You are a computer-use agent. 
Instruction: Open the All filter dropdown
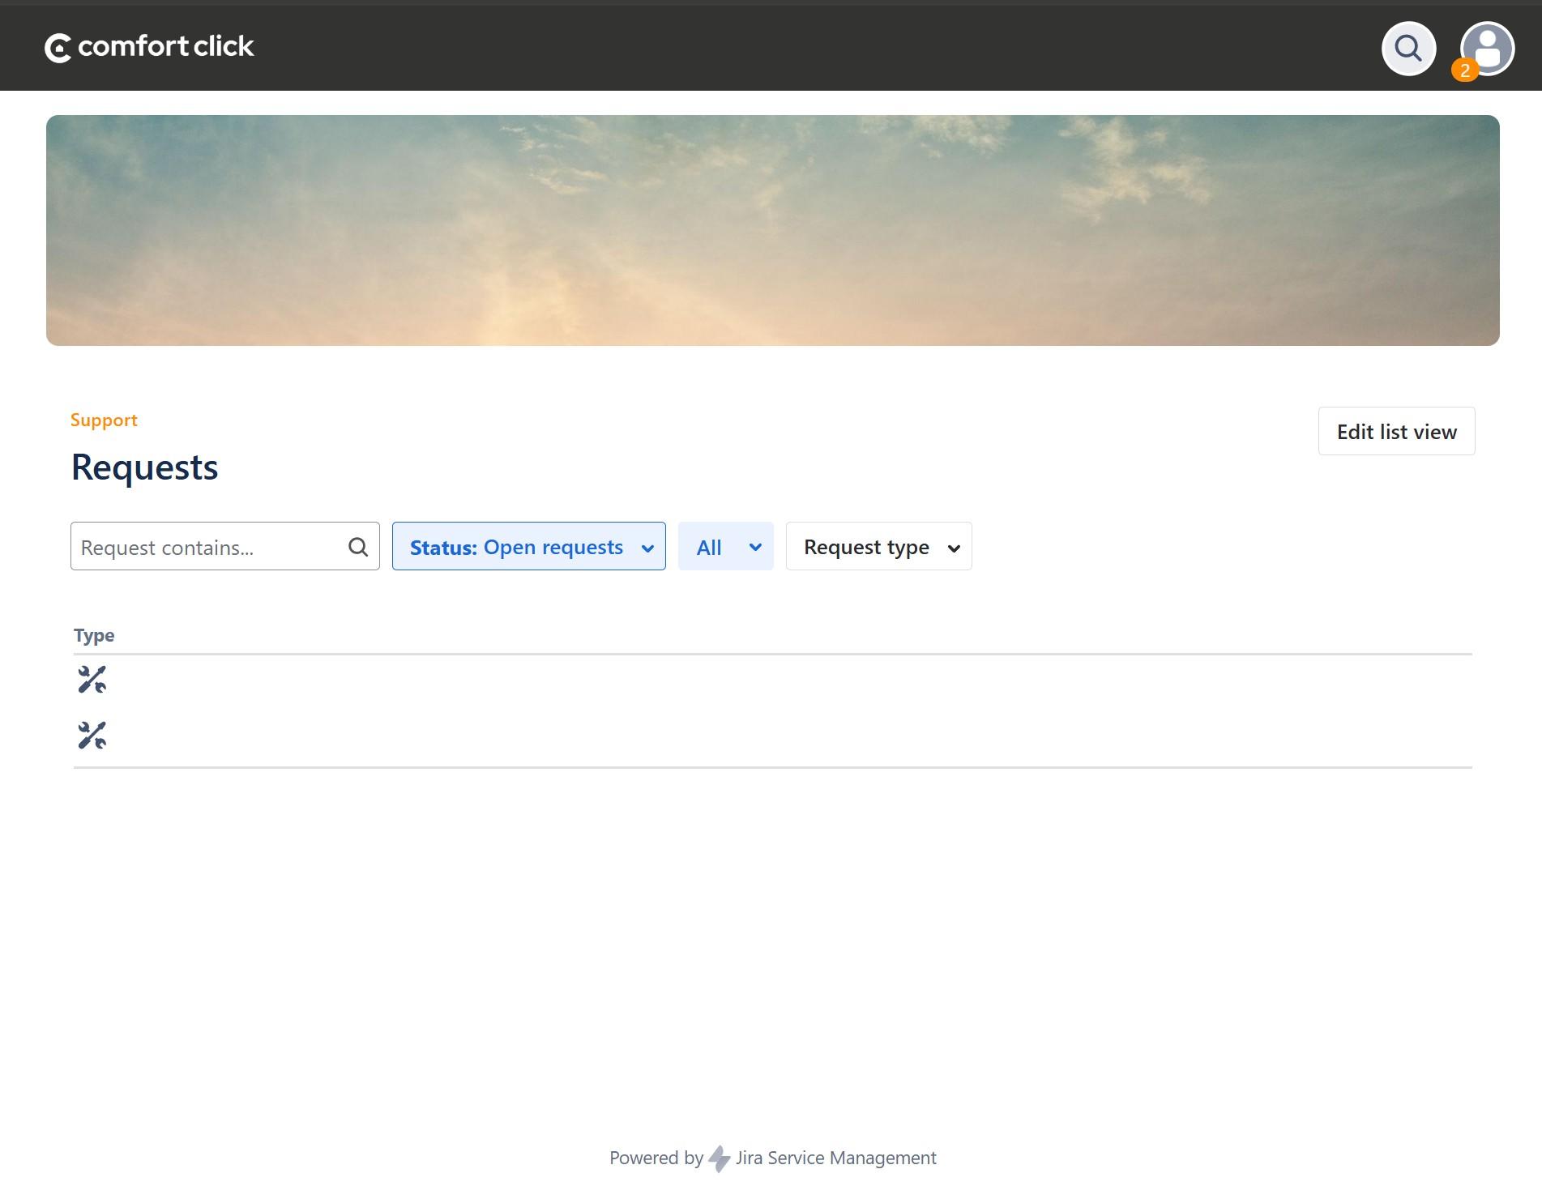point(725,547)
